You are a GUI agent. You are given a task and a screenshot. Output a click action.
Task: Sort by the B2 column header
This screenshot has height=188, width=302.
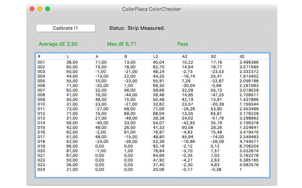pyautogui.click(x=223, y=56)
